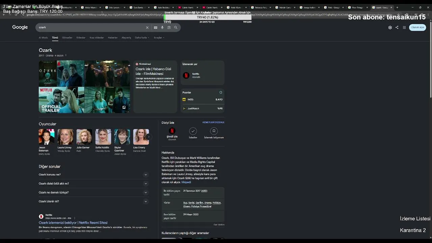Image resolution: width=432 pixels, height=243 pixels.
Task: Open 'Ozark izle | Yabancı Dizi izle - FilmMakinesi'
Action: click(x=153, y=71)
